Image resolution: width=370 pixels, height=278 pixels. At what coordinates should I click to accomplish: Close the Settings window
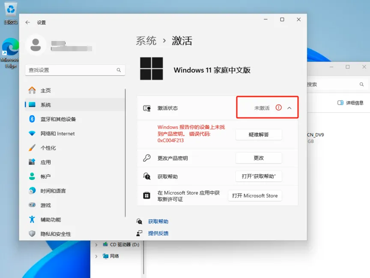(x=298, y=20)
